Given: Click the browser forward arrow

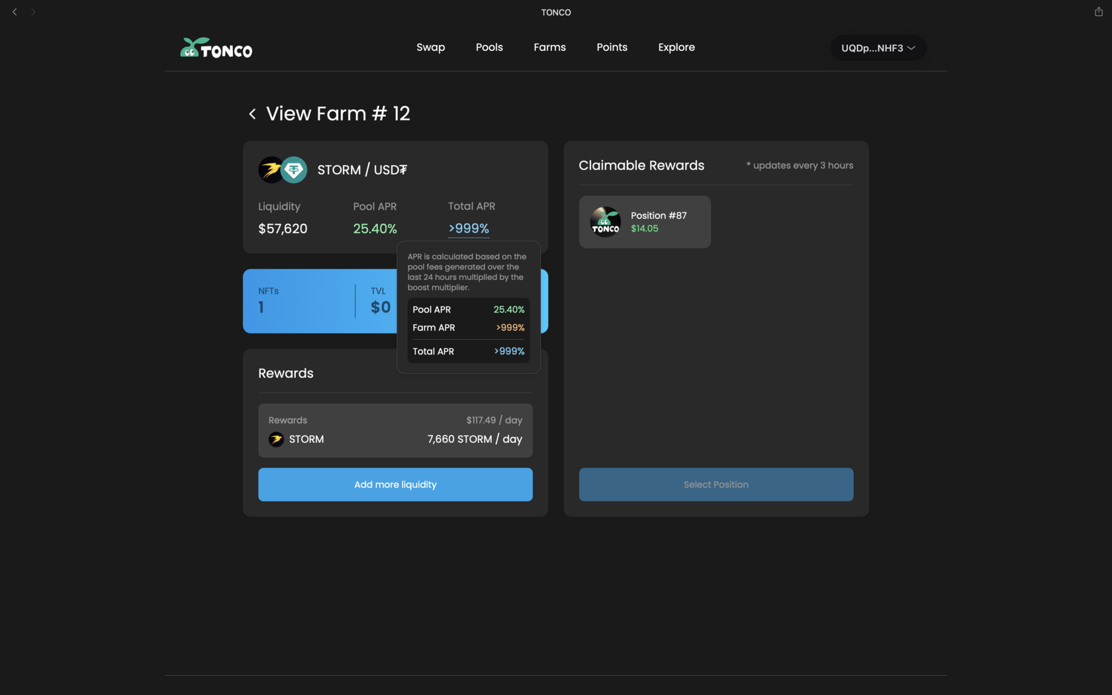Looking at the screenshot, I should (33, 12).
